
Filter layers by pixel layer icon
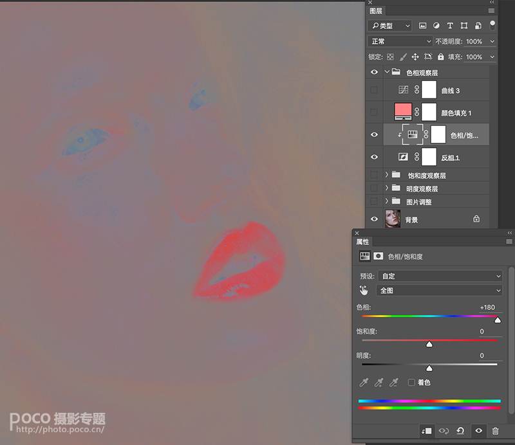[x=423, y=26]
